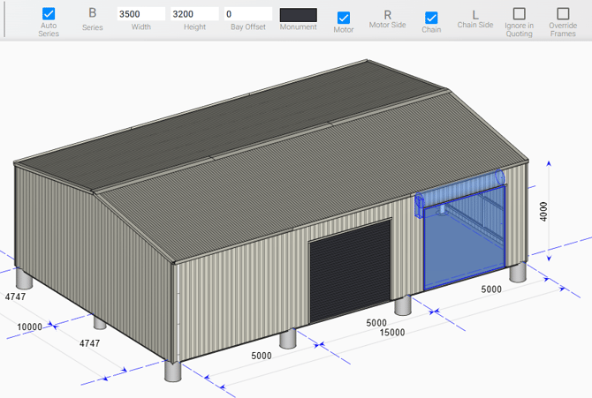This screenshot has width=592, height=398.
Task: Click the 4000 height dimension label
Action: pos(543,212)
